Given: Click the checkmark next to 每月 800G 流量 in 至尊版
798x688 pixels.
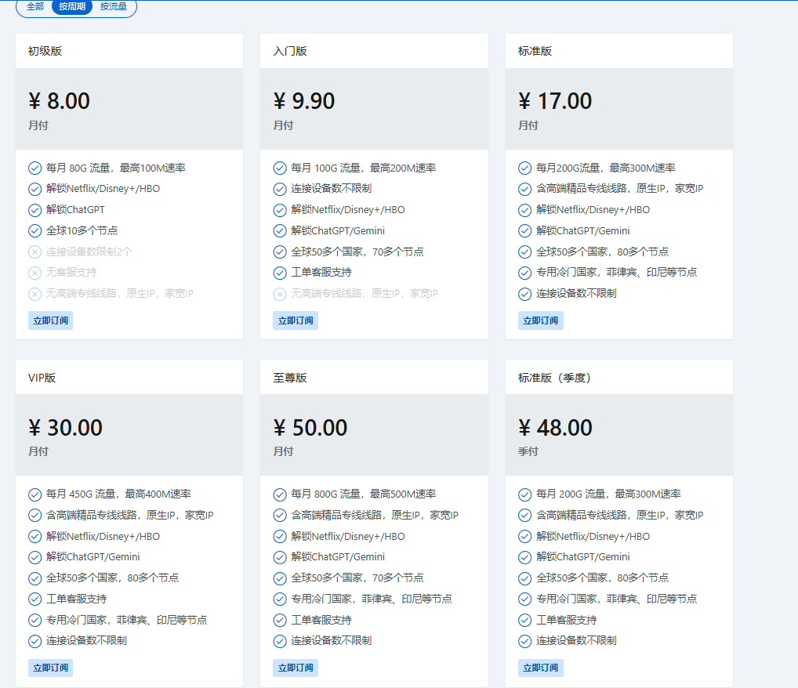Looking at the screenshot, I should (x=280, y=494).
